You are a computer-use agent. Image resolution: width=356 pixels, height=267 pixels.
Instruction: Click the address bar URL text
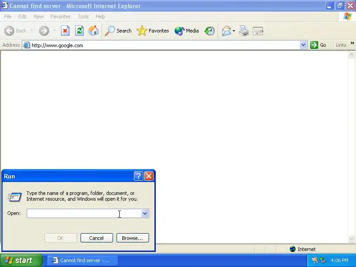(57, 45)
